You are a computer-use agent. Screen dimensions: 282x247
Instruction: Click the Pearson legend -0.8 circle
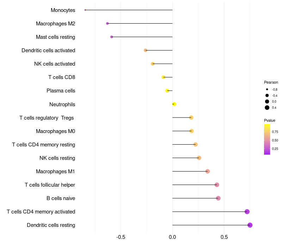(x=267, y=89)
